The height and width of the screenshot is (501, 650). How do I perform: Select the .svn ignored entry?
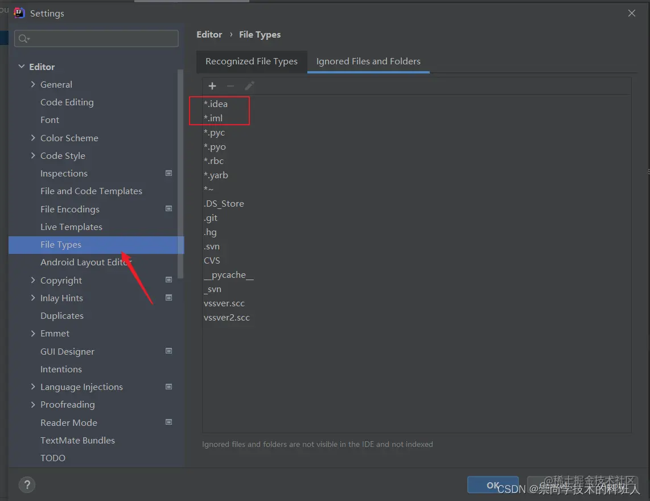coord(417,247)
